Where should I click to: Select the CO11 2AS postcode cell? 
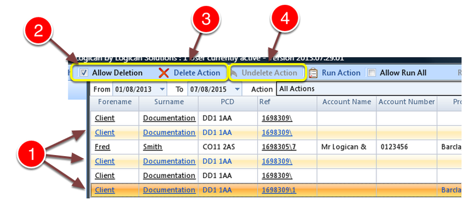coord(228,147)
